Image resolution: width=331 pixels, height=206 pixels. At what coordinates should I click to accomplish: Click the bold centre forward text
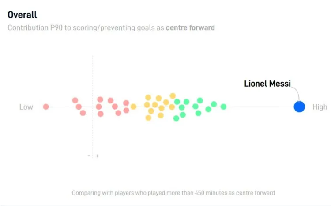point(190,28)
